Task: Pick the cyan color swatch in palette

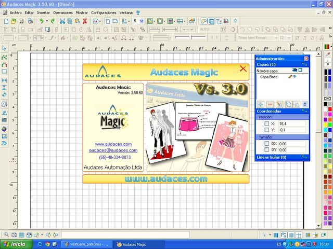Action: pyautogui.click(x=325, y=130)
